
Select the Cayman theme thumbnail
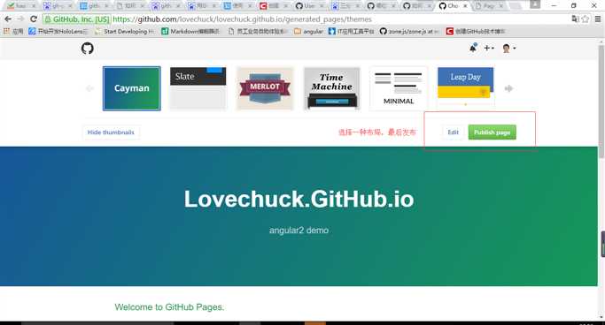[x=132, y=88]
